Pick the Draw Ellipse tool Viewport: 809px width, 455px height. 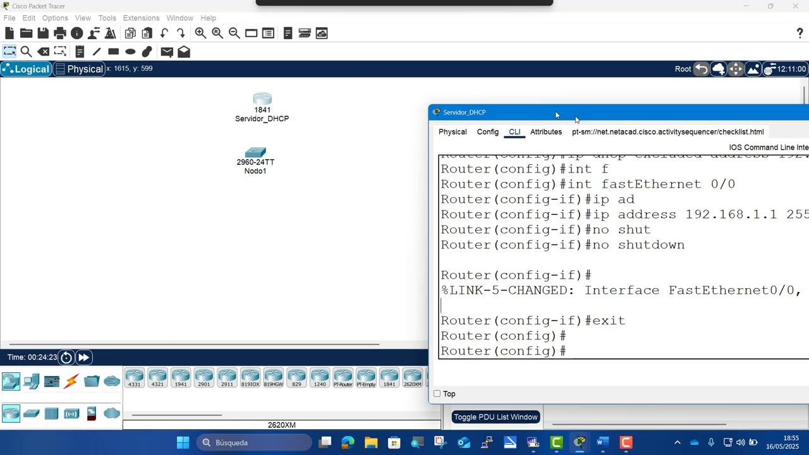tap(130, 52)
